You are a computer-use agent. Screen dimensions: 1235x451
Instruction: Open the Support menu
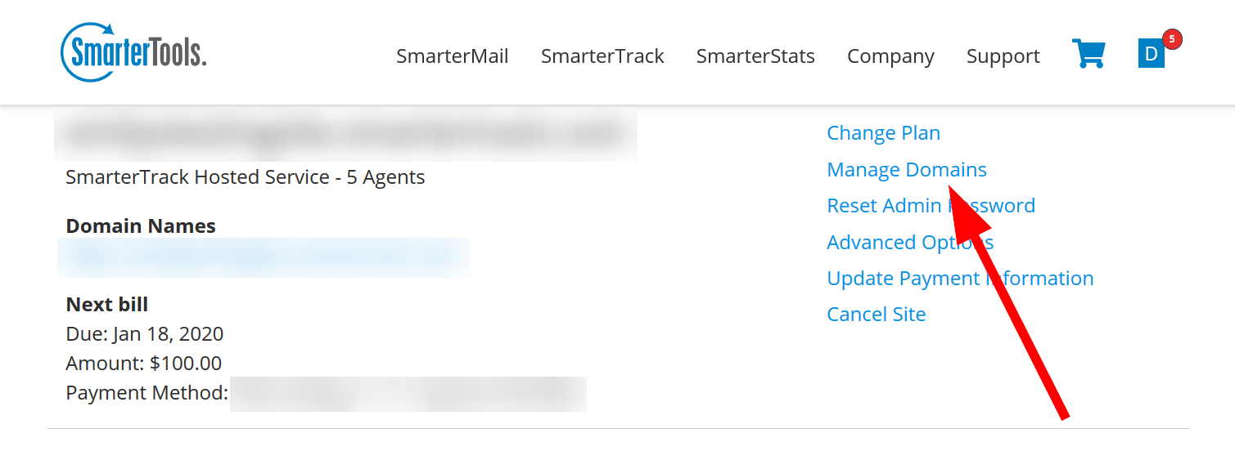[x=1003, y=56]
